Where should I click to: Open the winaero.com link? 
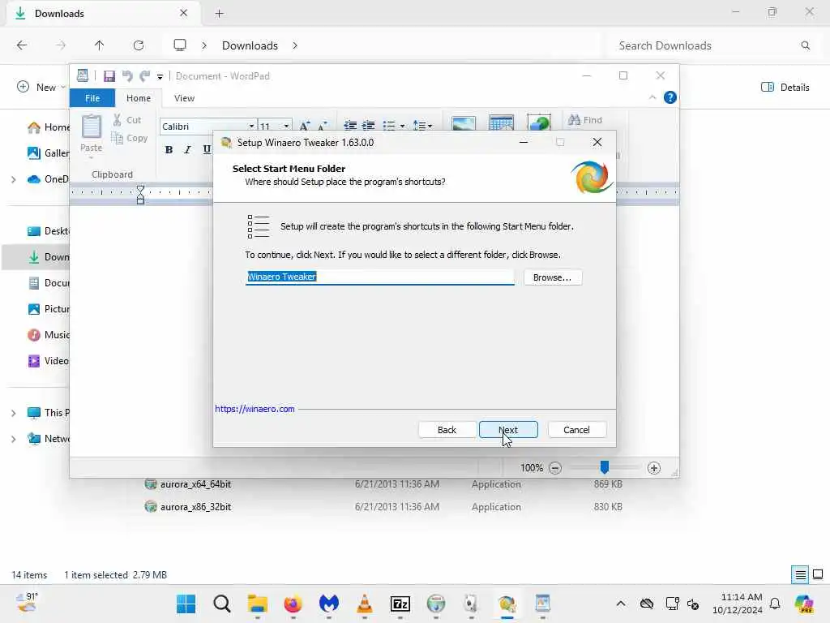click(x=255, y=409)
